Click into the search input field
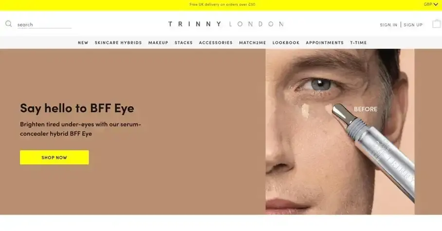Screen dimensions: 442x231 point(44,24)
